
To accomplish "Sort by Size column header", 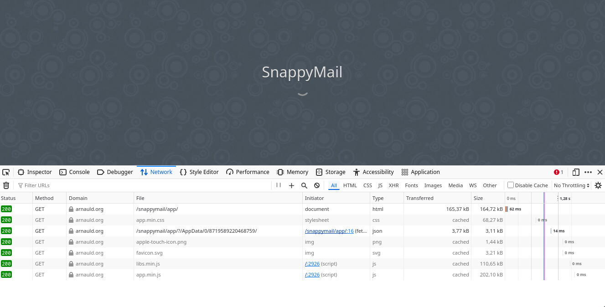I will coord(488,198).
